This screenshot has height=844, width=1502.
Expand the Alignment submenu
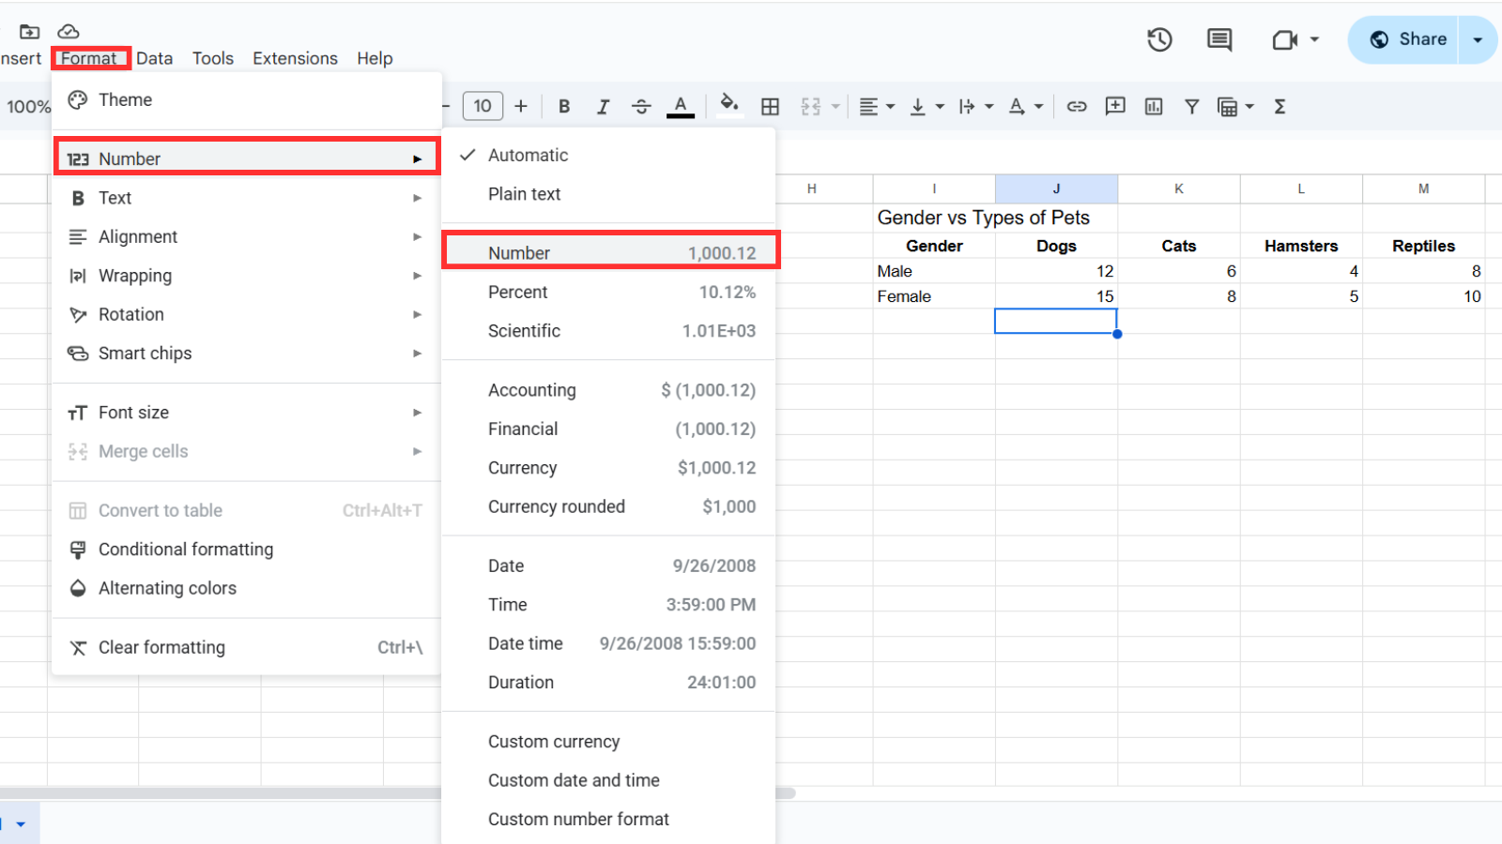[x=247, y=236]
